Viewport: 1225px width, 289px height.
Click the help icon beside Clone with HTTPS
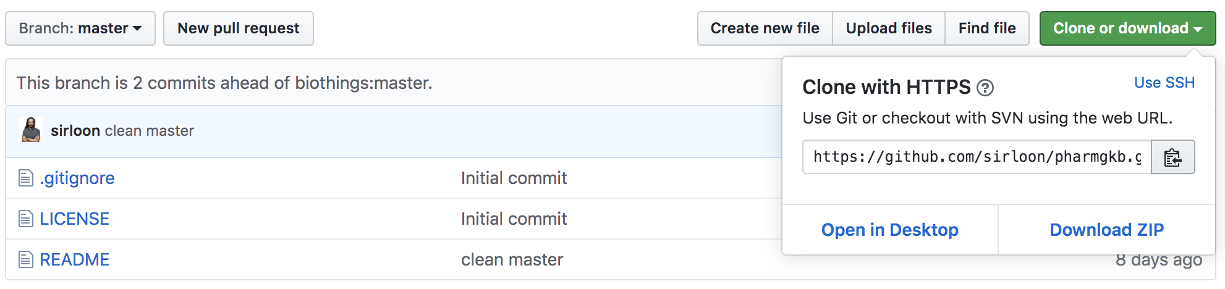[985, 88]
